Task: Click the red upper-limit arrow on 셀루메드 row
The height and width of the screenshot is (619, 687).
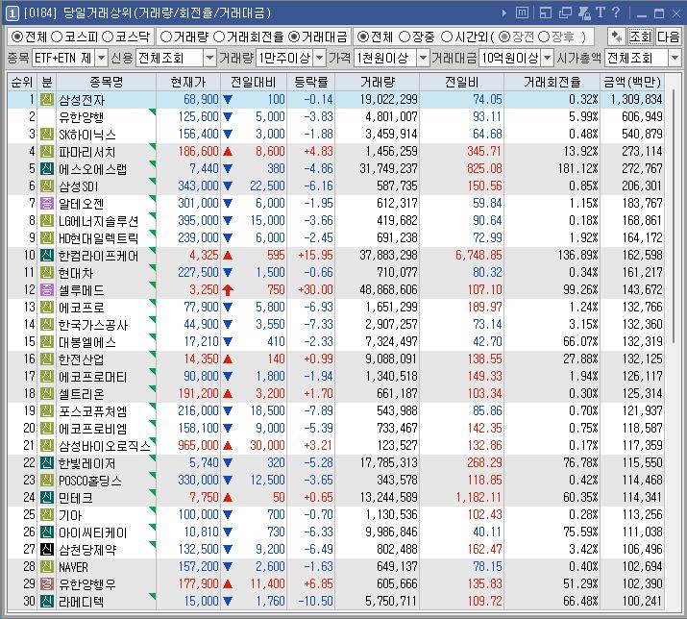Action: pyautogui.click(x=228, y=289)
